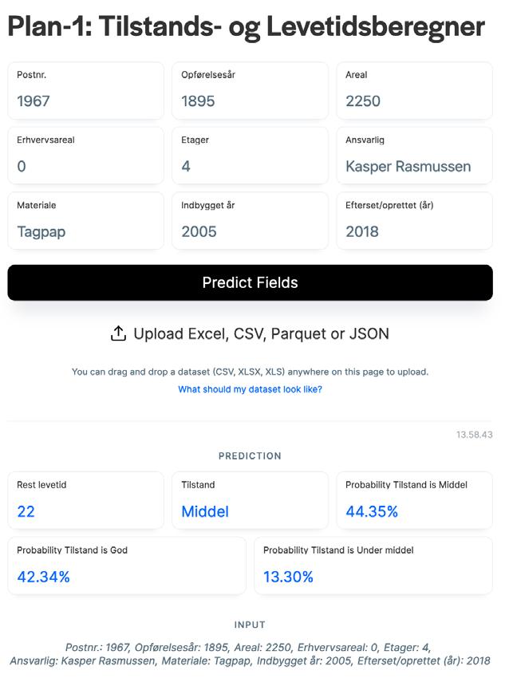Focus the Erhvervsareal field showing 0
This screenshot has width=509, height=686.
click(86, 156)
